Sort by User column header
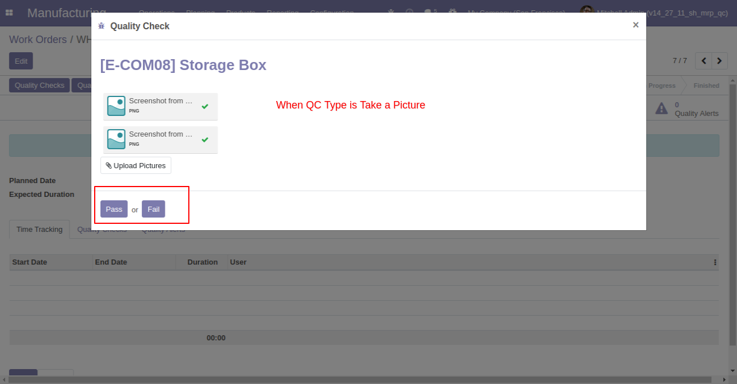Image resolution: width=737 pixels, height=384 pixels. click(x=468, y=262)
